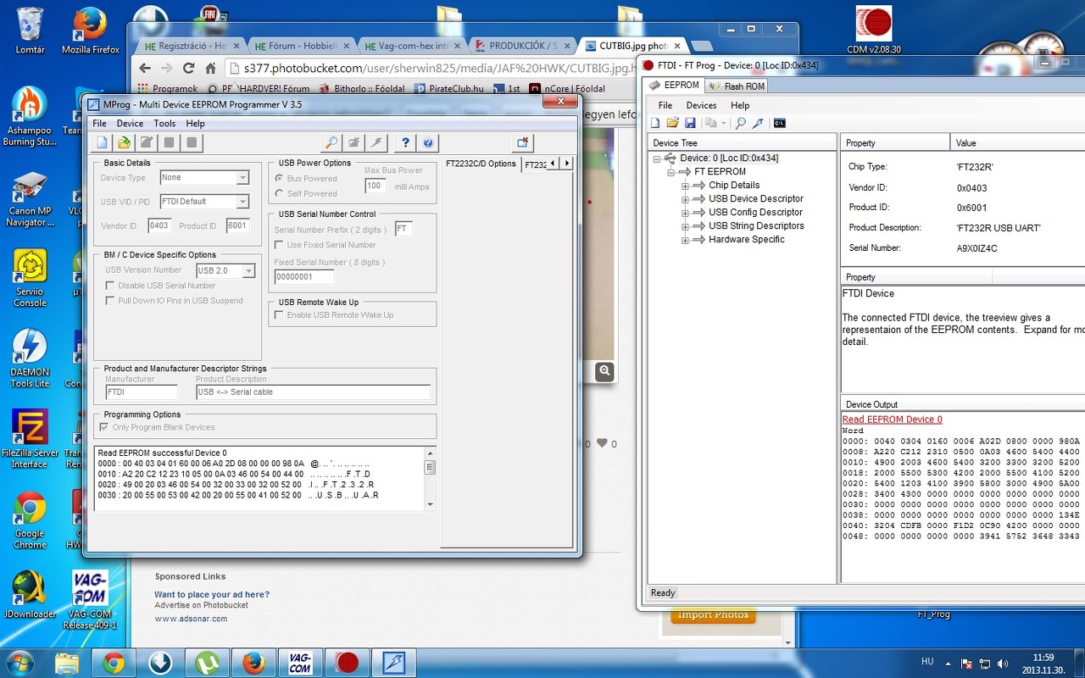Click the zoom magnifier icon on the Photobucket image

(604, 371)
